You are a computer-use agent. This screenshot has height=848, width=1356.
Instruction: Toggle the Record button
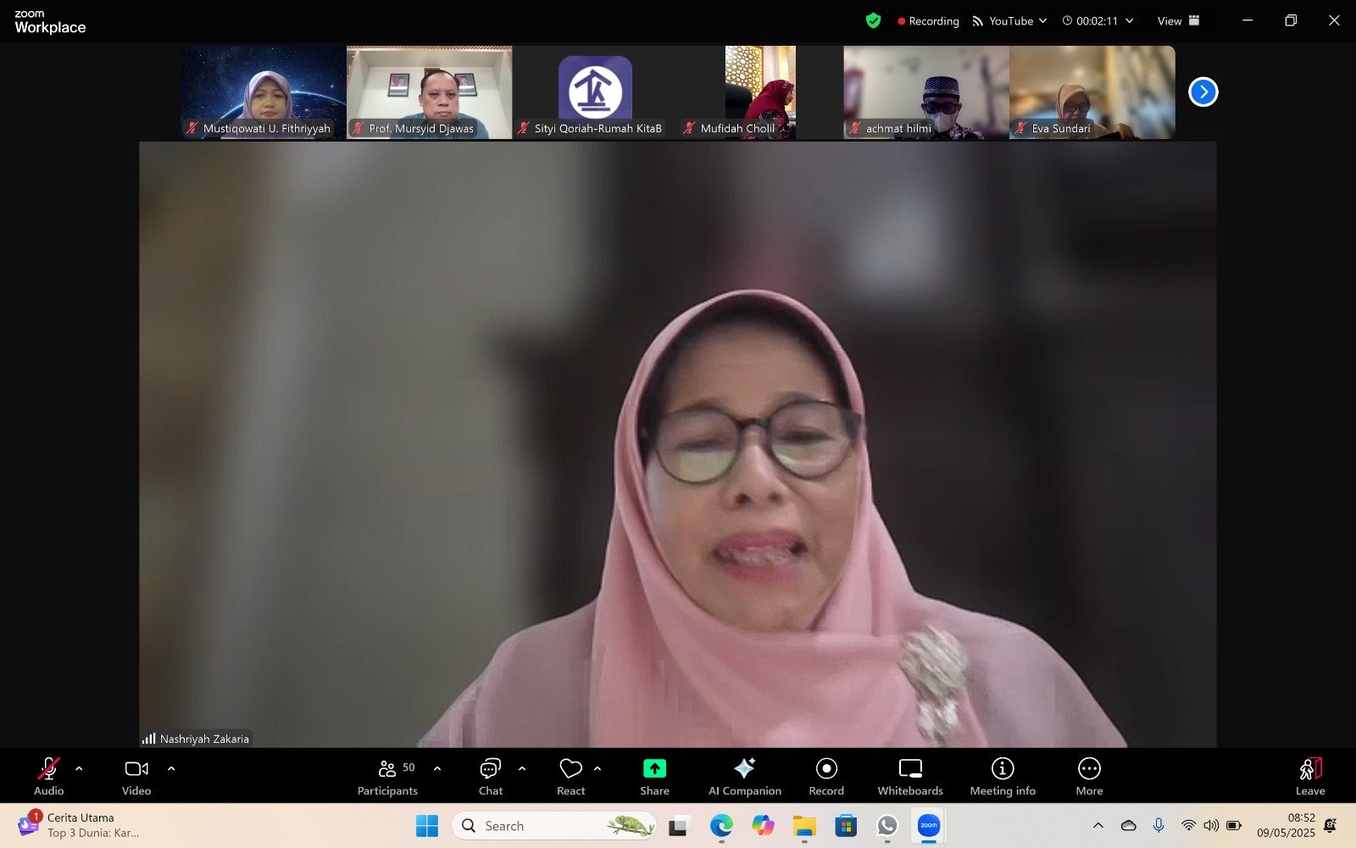(826, 769)
